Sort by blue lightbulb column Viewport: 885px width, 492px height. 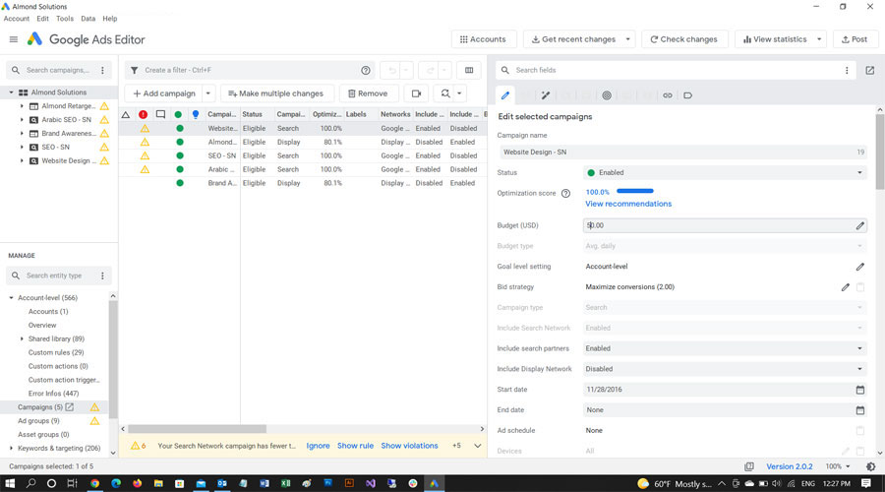[196, 114]
